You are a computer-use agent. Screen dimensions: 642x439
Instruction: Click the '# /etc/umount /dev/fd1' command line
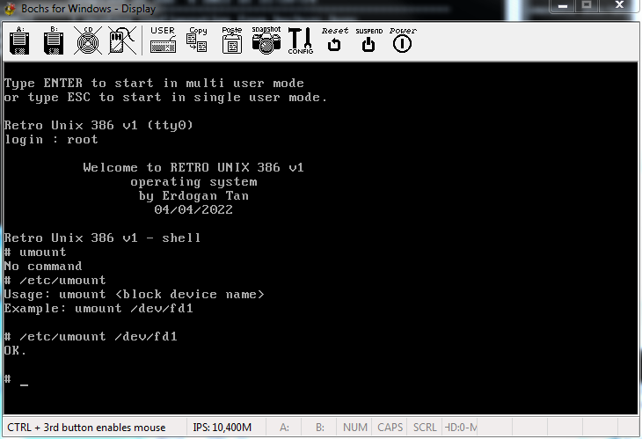click(91, 337)
